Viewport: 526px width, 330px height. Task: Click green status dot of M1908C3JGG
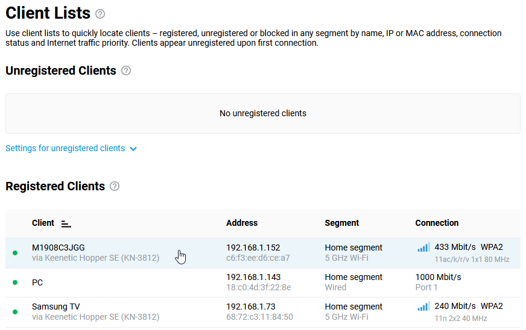point(15,253)
